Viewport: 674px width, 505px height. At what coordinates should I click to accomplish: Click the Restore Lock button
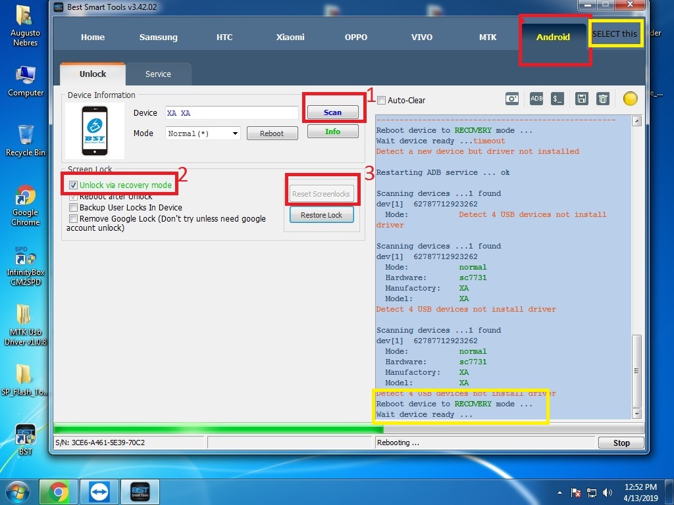tap(321, 215)
